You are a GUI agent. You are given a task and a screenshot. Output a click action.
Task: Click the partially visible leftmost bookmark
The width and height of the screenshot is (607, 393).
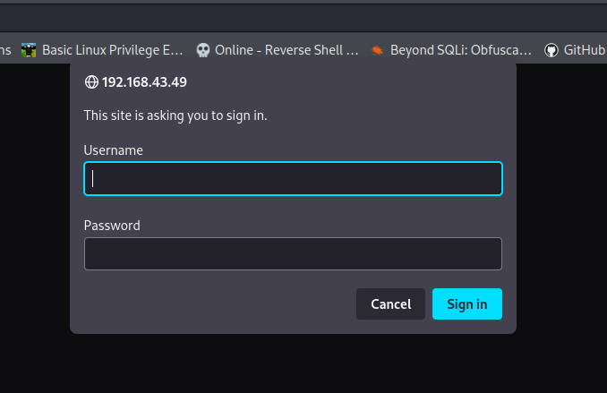point(4,50)
